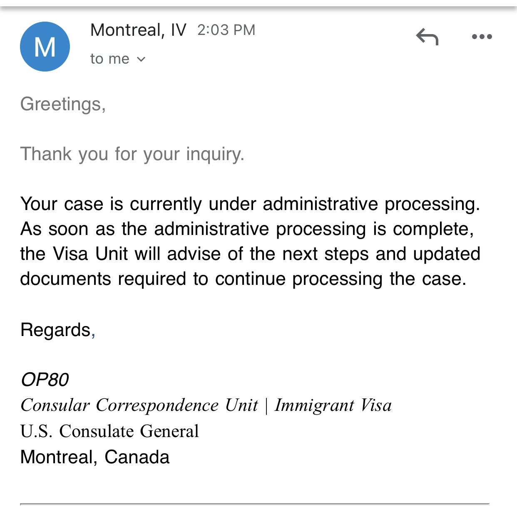This screenshot has width=517, height=509.
Task: Click the horizontal divider below the signature
Action: (x=254, y=504)
